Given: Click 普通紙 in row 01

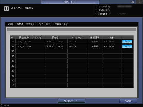Looking at the screenshot, I should click(95, 42).
